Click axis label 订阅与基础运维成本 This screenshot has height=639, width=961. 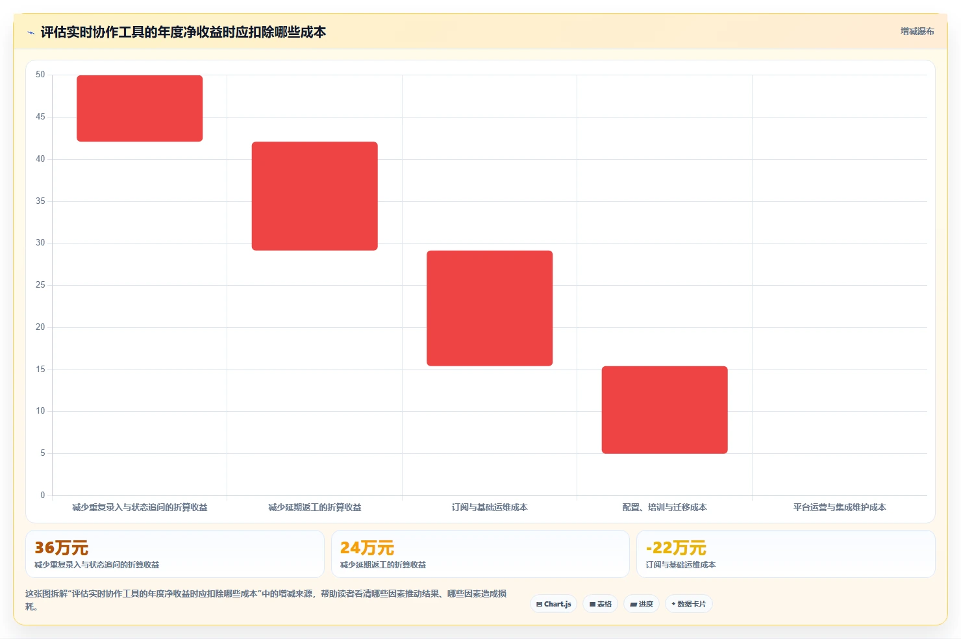click(490, 507)
